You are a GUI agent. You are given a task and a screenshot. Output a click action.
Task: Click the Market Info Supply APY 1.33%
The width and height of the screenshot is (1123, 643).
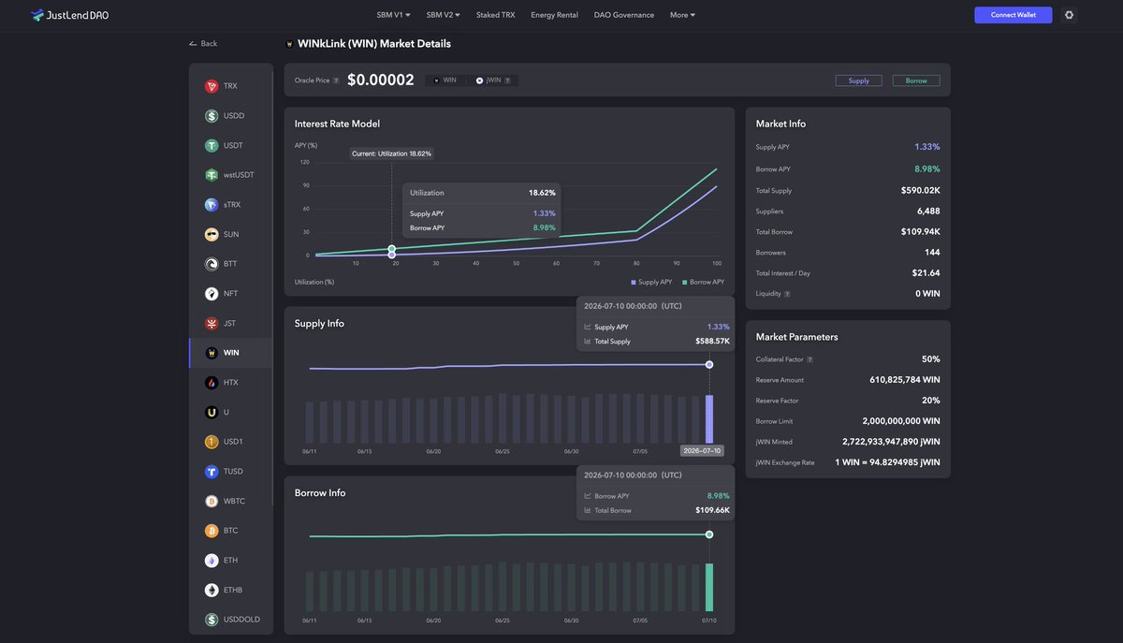(927, 147)
